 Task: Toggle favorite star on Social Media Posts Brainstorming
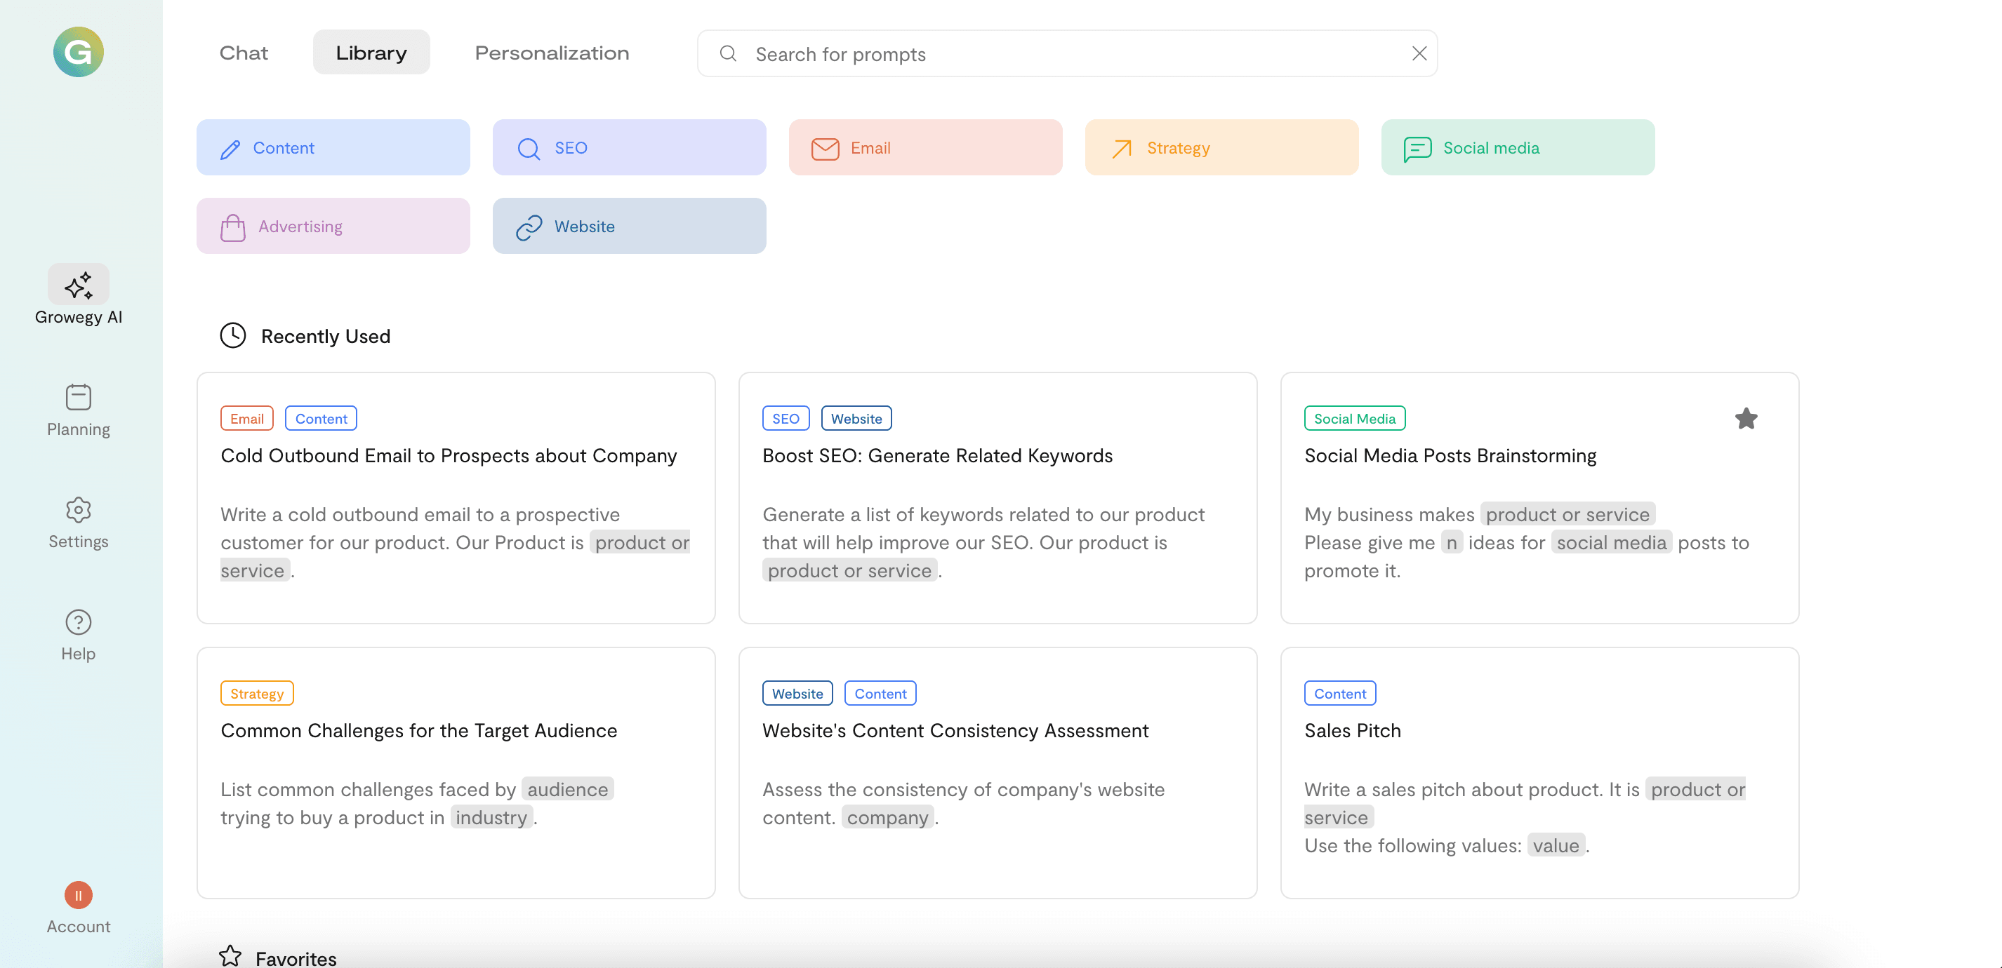[x=1746, y=419]
